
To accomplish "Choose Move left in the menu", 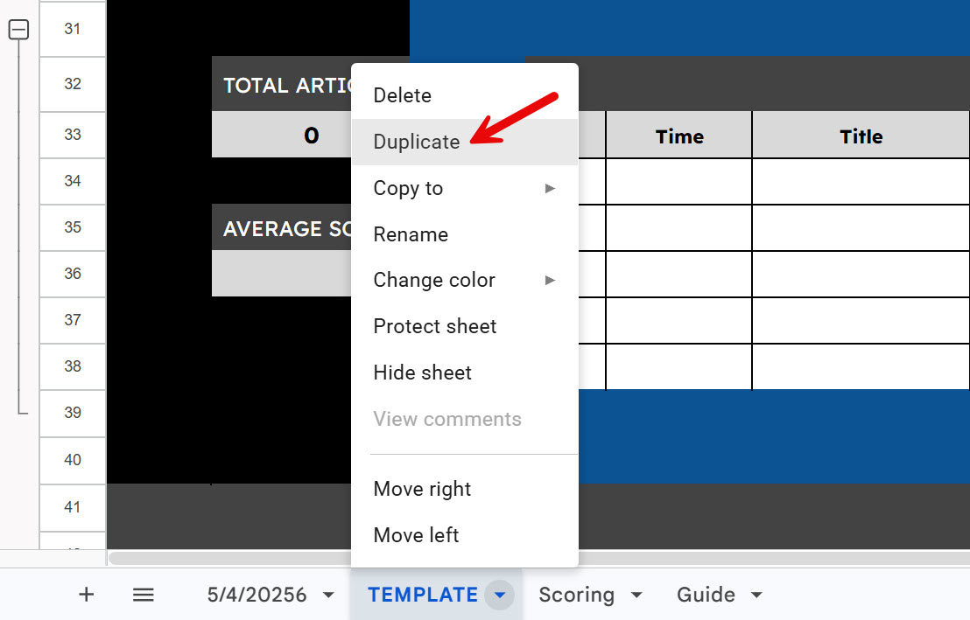I will 465,535.
